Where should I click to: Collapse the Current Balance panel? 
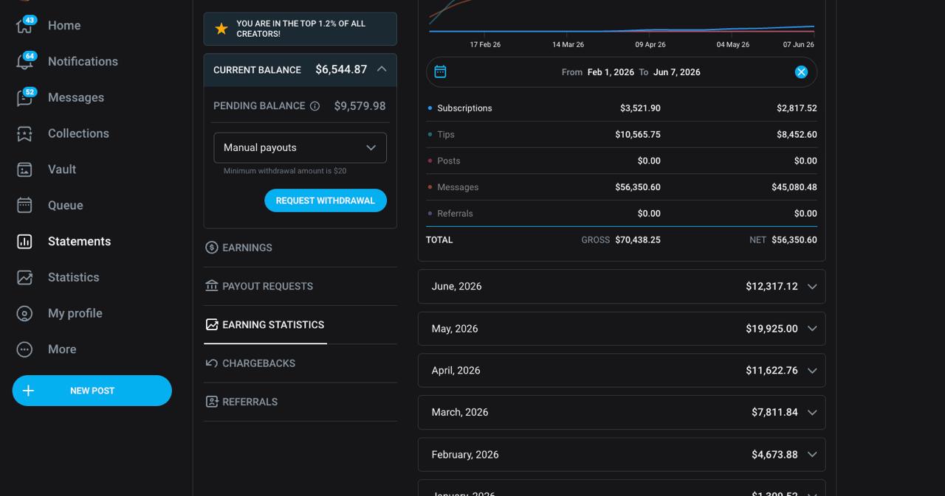click(x=382, y=69)
